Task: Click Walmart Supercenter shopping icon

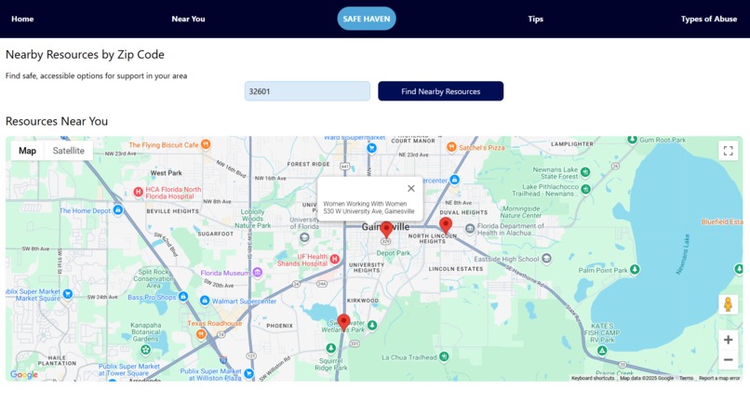Action: click(x=205, y=301)
